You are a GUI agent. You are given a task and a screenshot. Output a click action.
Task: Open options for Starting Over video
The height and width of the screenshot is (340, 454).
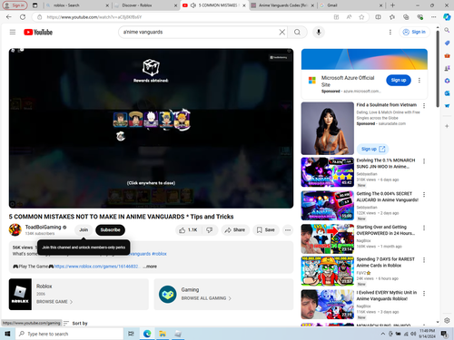424,228
